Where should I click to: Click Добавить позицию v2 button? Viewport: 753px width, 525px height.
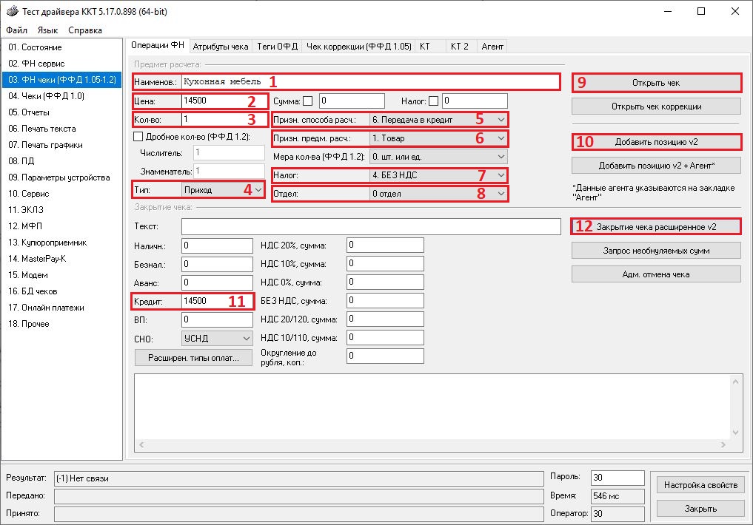coord(656,141)
